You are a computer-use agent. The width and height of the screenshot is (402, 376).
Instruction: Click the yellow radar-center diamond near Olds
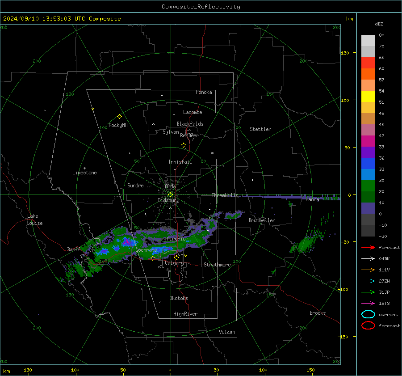170,195
